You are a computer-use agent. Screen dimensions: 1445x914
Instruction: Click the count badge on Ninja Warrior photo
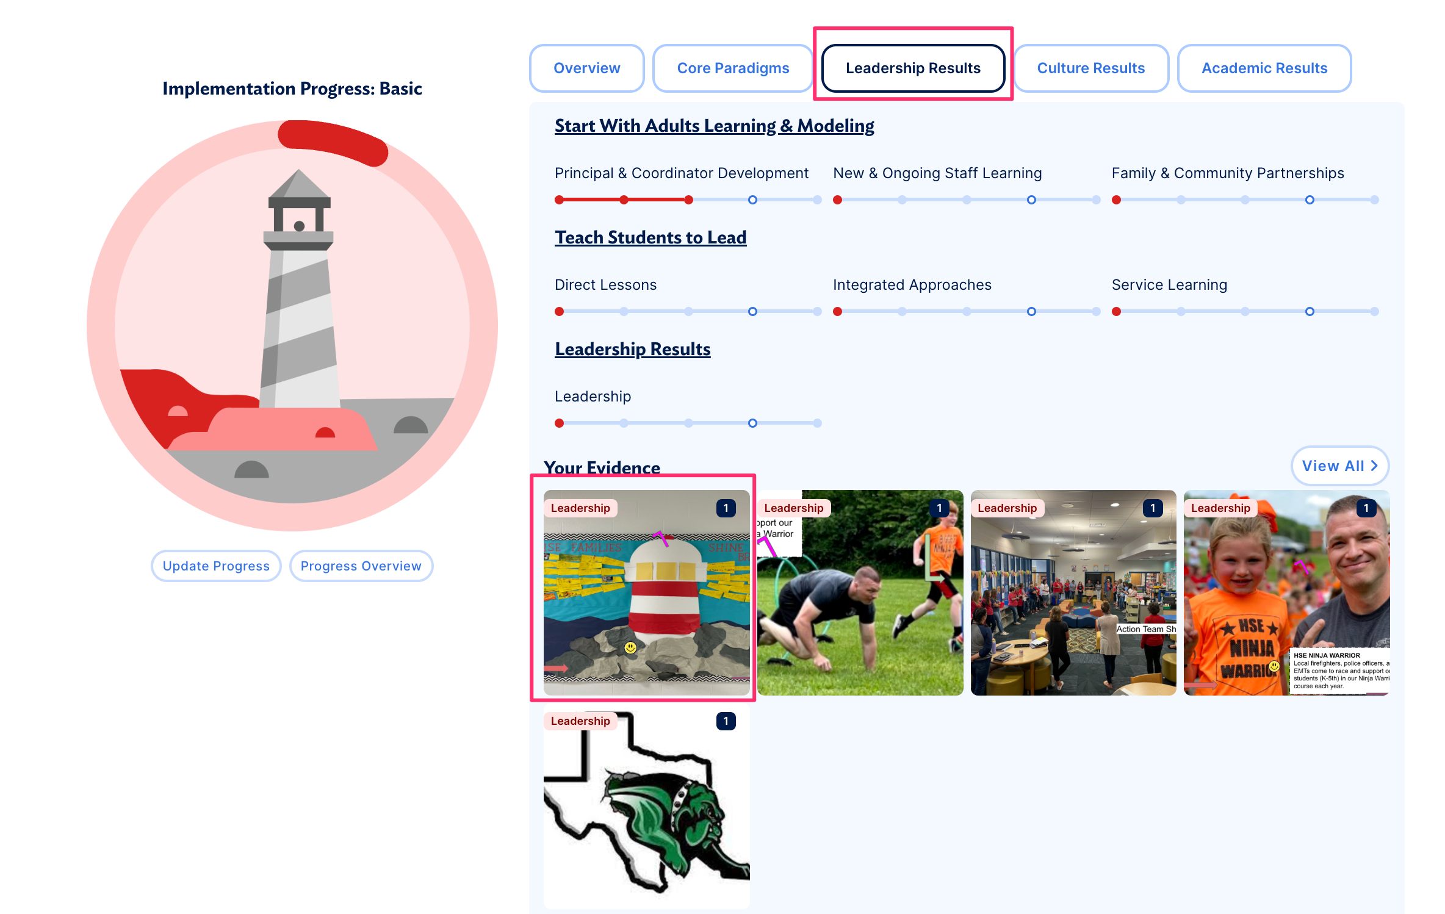[1366, 508]
